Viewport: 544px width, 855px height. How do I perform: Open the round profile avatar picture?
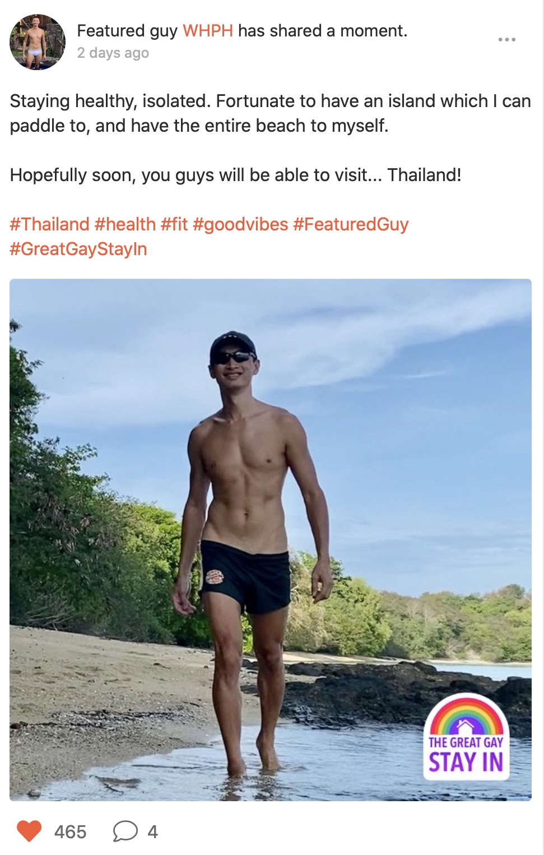pyautogui.click(x=38, y=42)
